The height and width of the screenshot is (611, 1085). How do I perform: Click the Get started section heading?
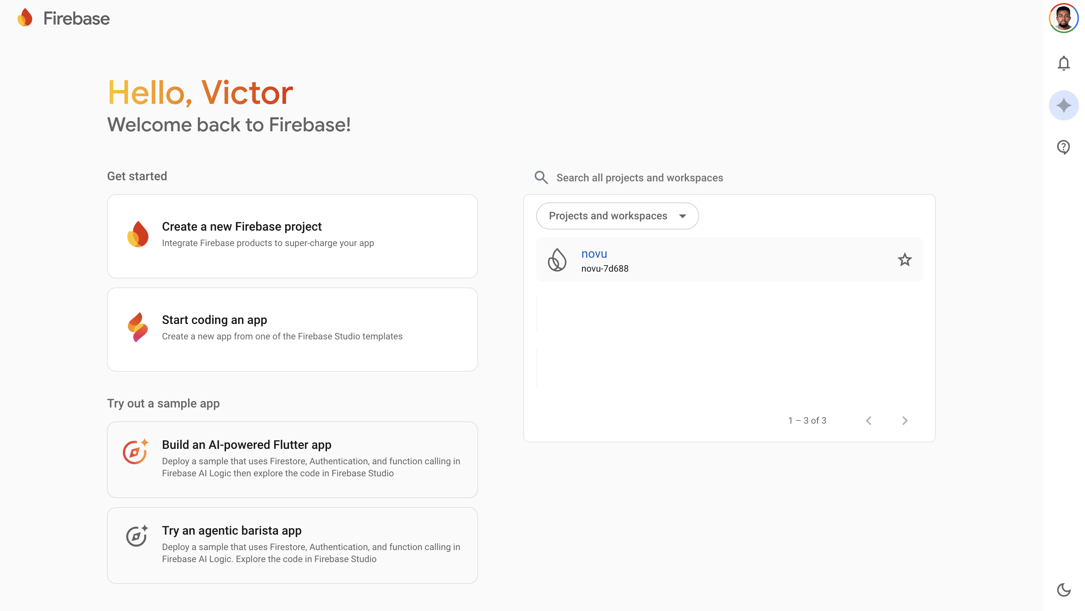coord(137,176)
